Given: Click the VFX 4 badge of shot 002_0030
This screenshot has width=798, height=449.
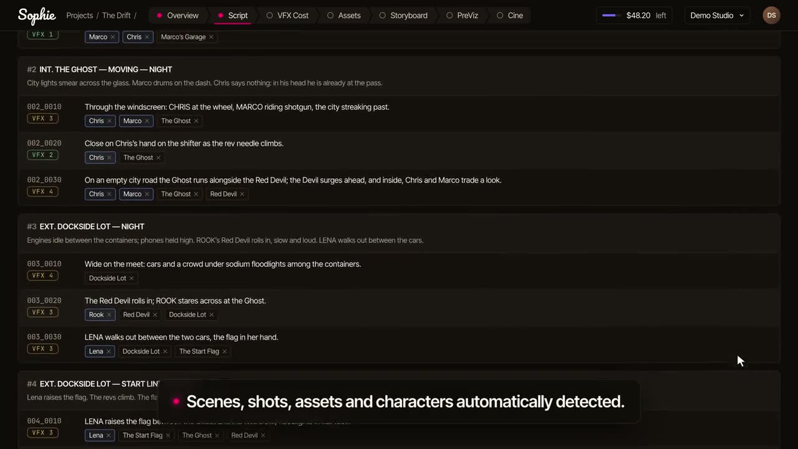Looking at the screenshot, I should pos(43,191).
